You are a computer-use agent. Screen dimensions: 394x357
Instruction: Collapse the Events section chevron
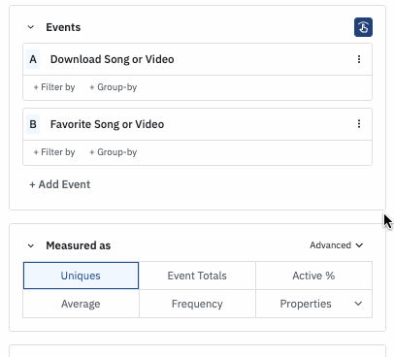click(x=31, y=27)
